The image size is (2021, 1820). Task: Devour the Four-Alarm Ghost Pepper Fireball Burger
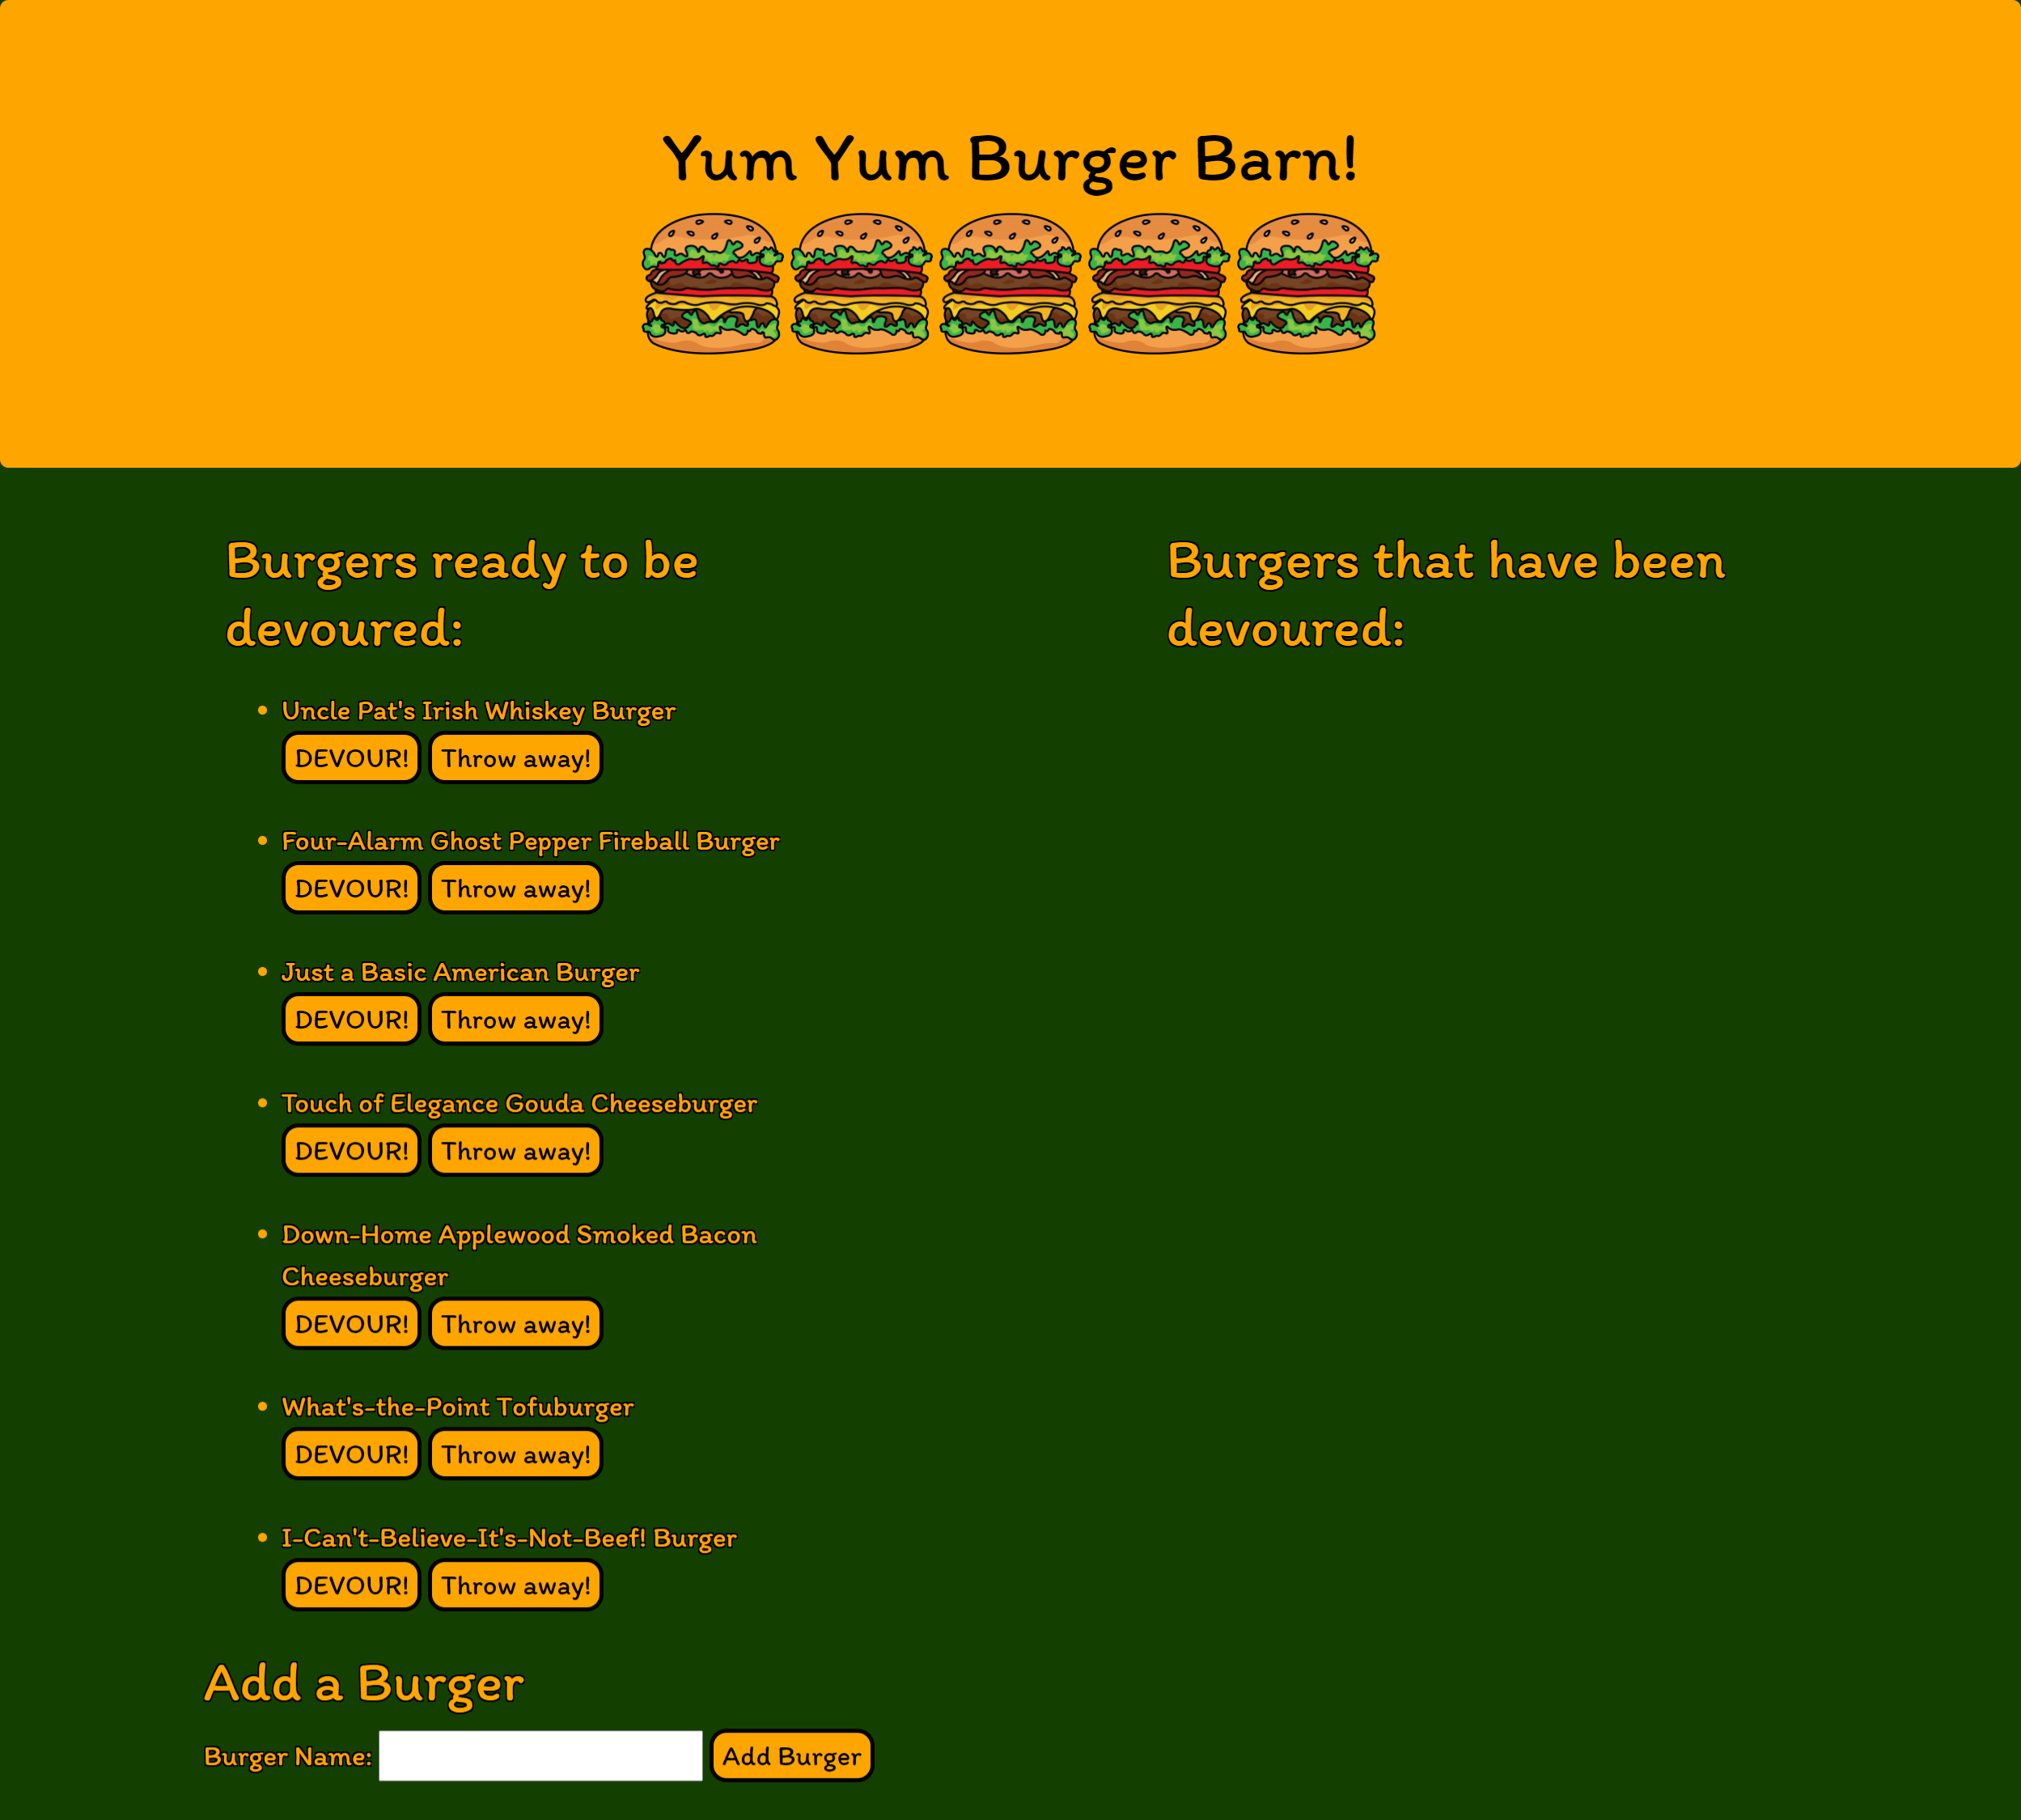351,887
